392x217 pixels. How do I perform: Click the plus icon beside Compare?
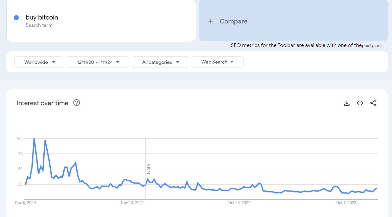[210, 22]
